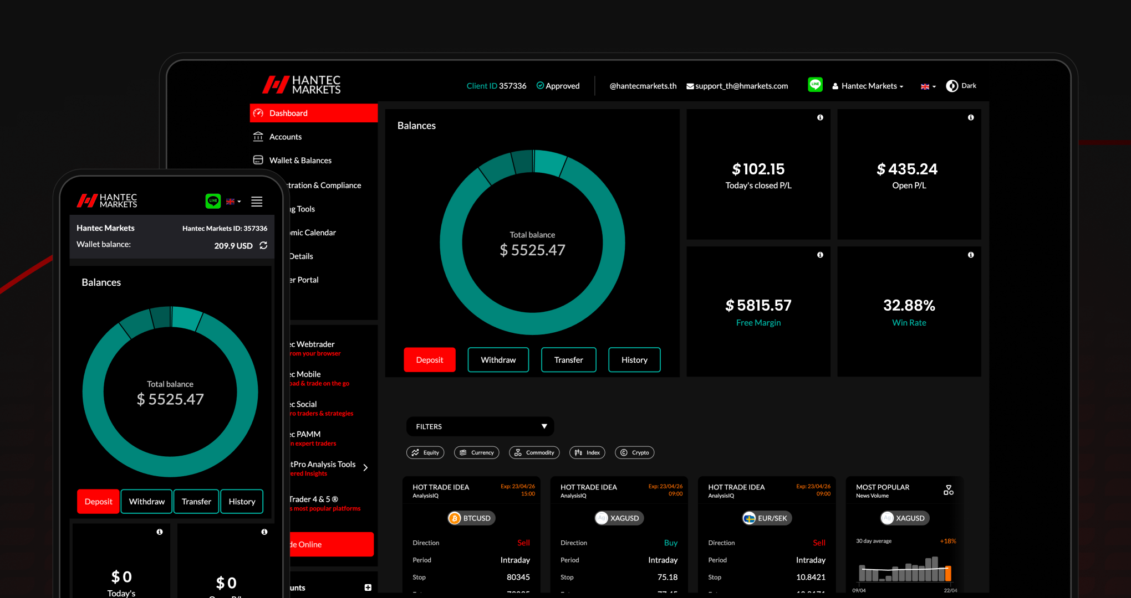Click the info icon on Today's closed P/L card

pyautogui.click(x=820, y=117)
